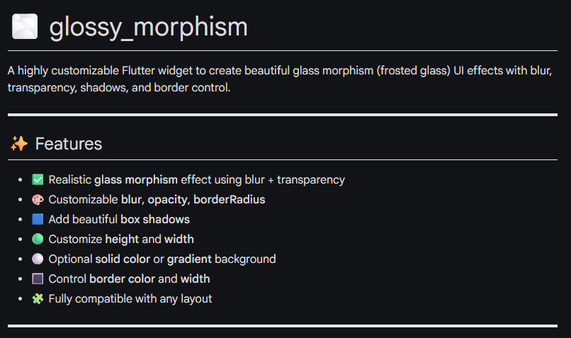Screen dimensions: 571x338
Task: Click the Features section heading
Action: (x=69, y=144)
